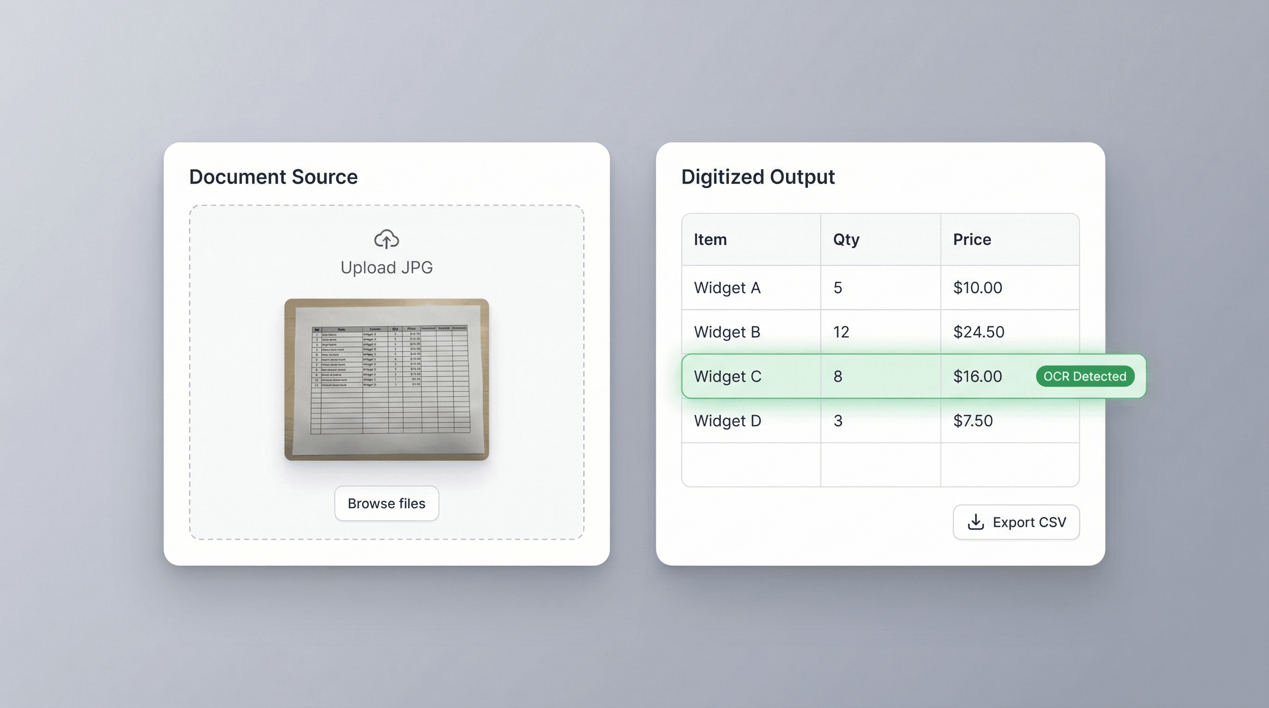Click the OCR Detected badge
Image resolution: width=1269 pixels, height=708 pixels.
1085,376
